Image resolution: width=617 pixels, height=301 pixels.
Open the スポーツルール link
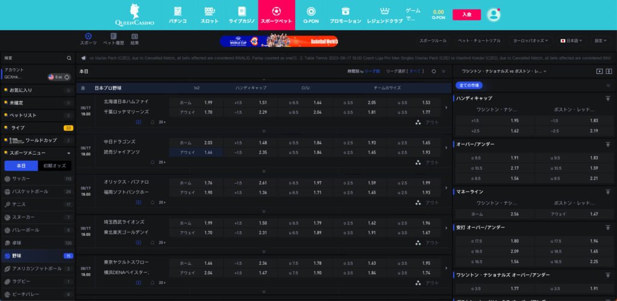433,41
